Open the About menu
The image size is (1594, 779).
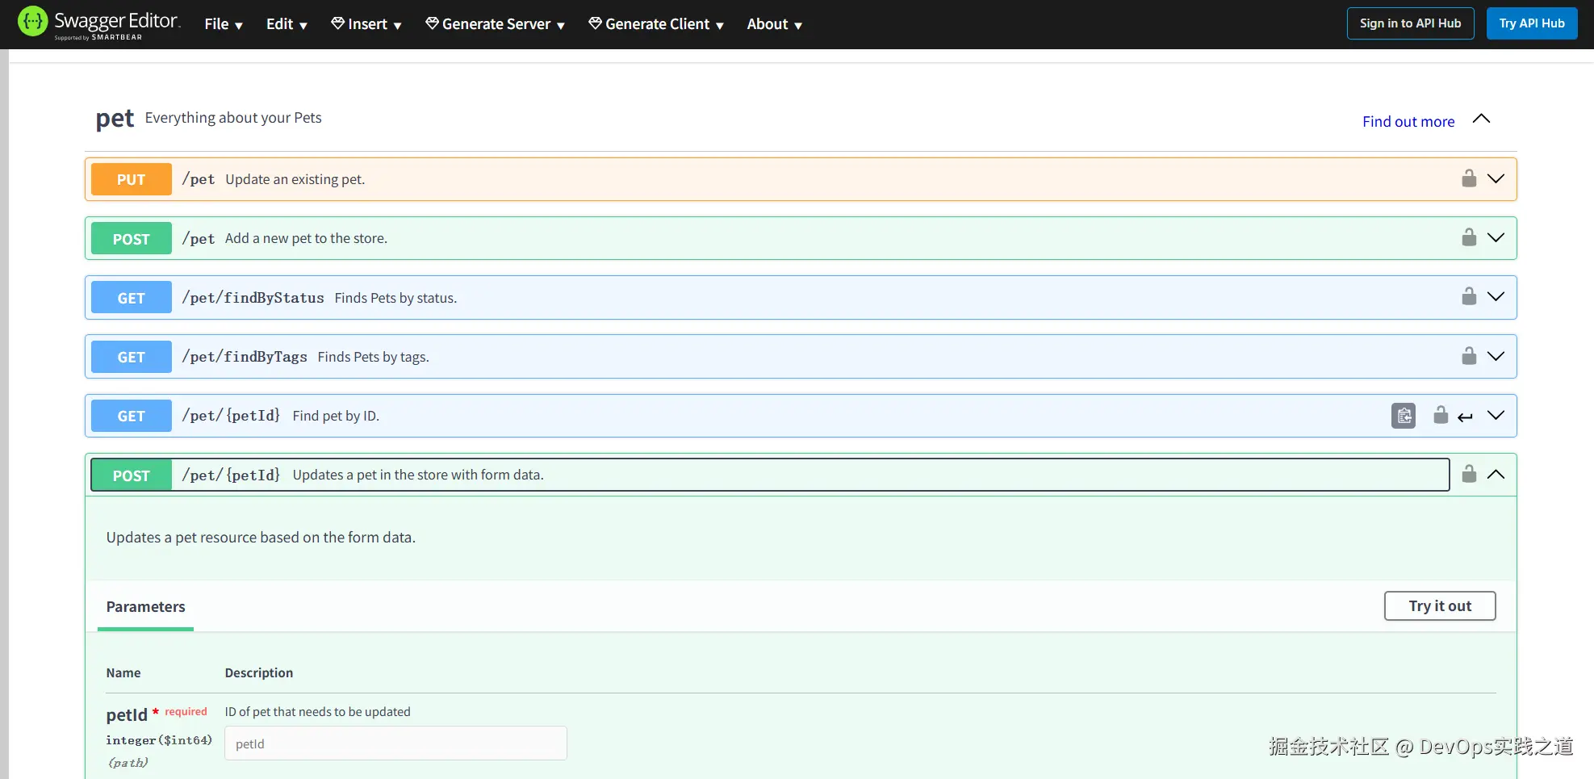[774, 24]
